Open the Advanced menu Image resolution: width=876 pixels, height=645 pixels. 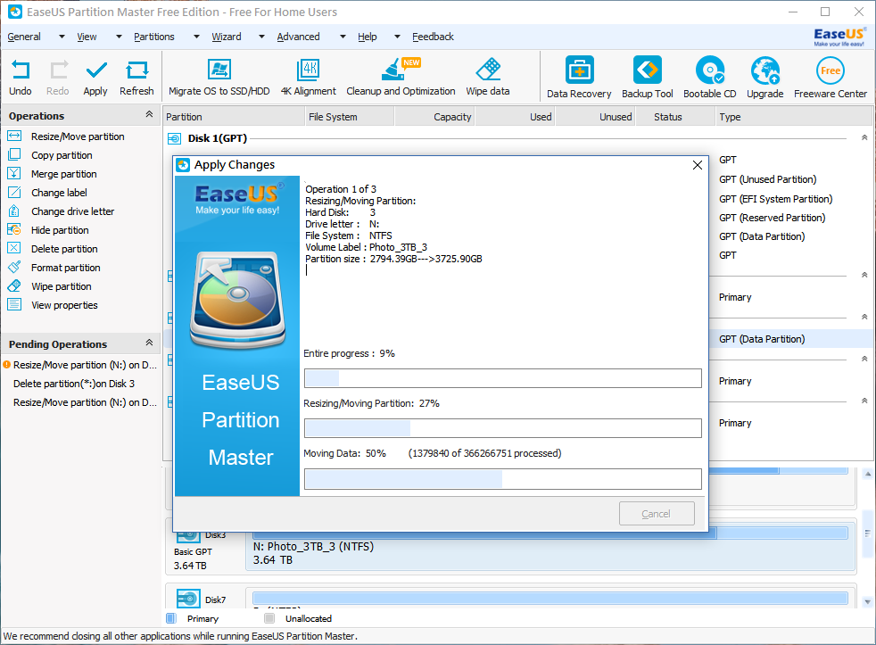point(298,37)
